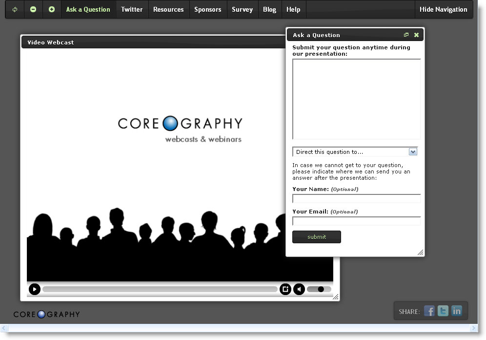Focus the Your Name field
Screen dimensions: 486x340
356,198
